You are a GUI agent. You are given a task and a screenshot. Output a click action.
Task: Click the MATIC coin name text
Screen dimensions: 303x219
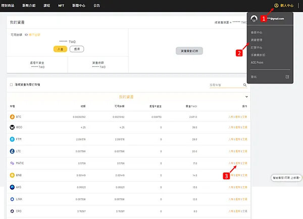(20, 163)
